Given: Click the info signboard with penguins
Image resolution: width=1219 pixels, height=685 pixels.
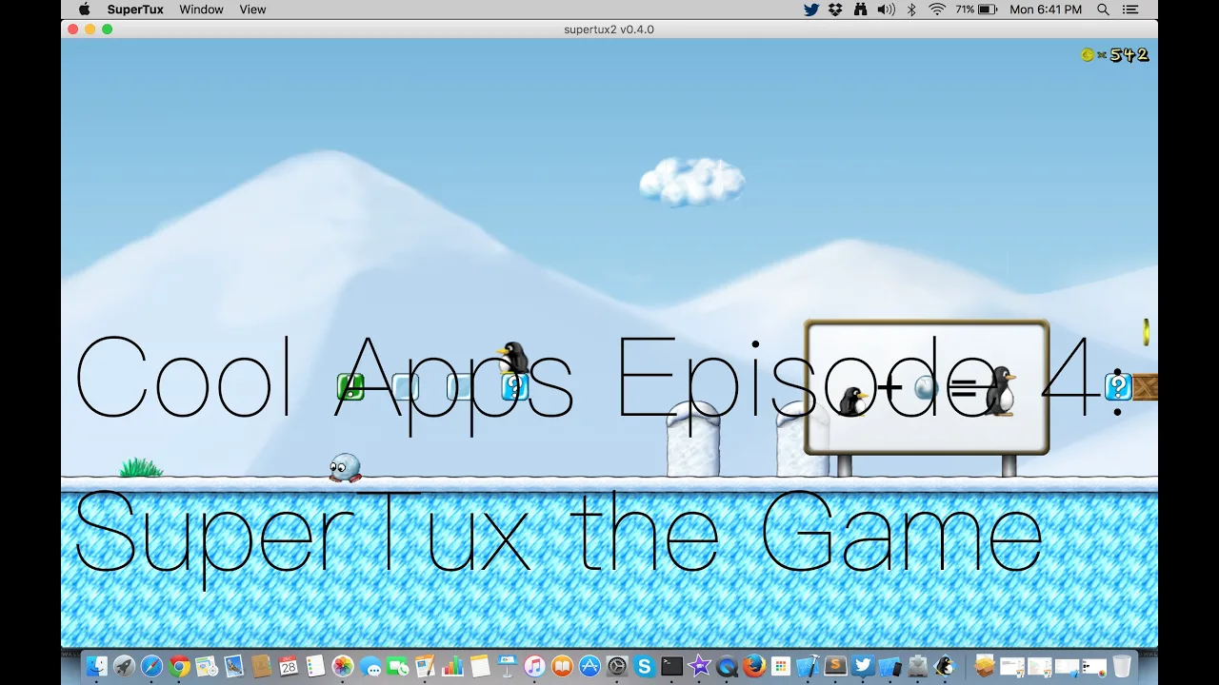Looking at the screenshot, I should pyautogui.click(x=927, y=387).
